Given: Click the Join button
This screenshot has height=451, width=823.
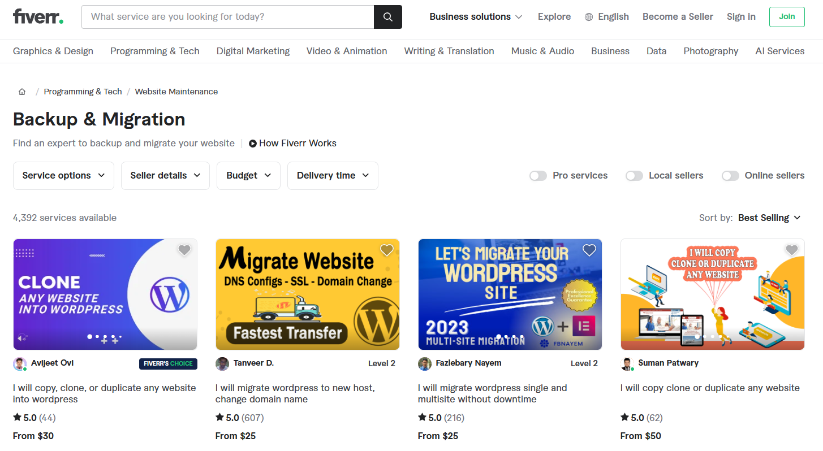Looking at the screenshot, I should tap(787, 17).
